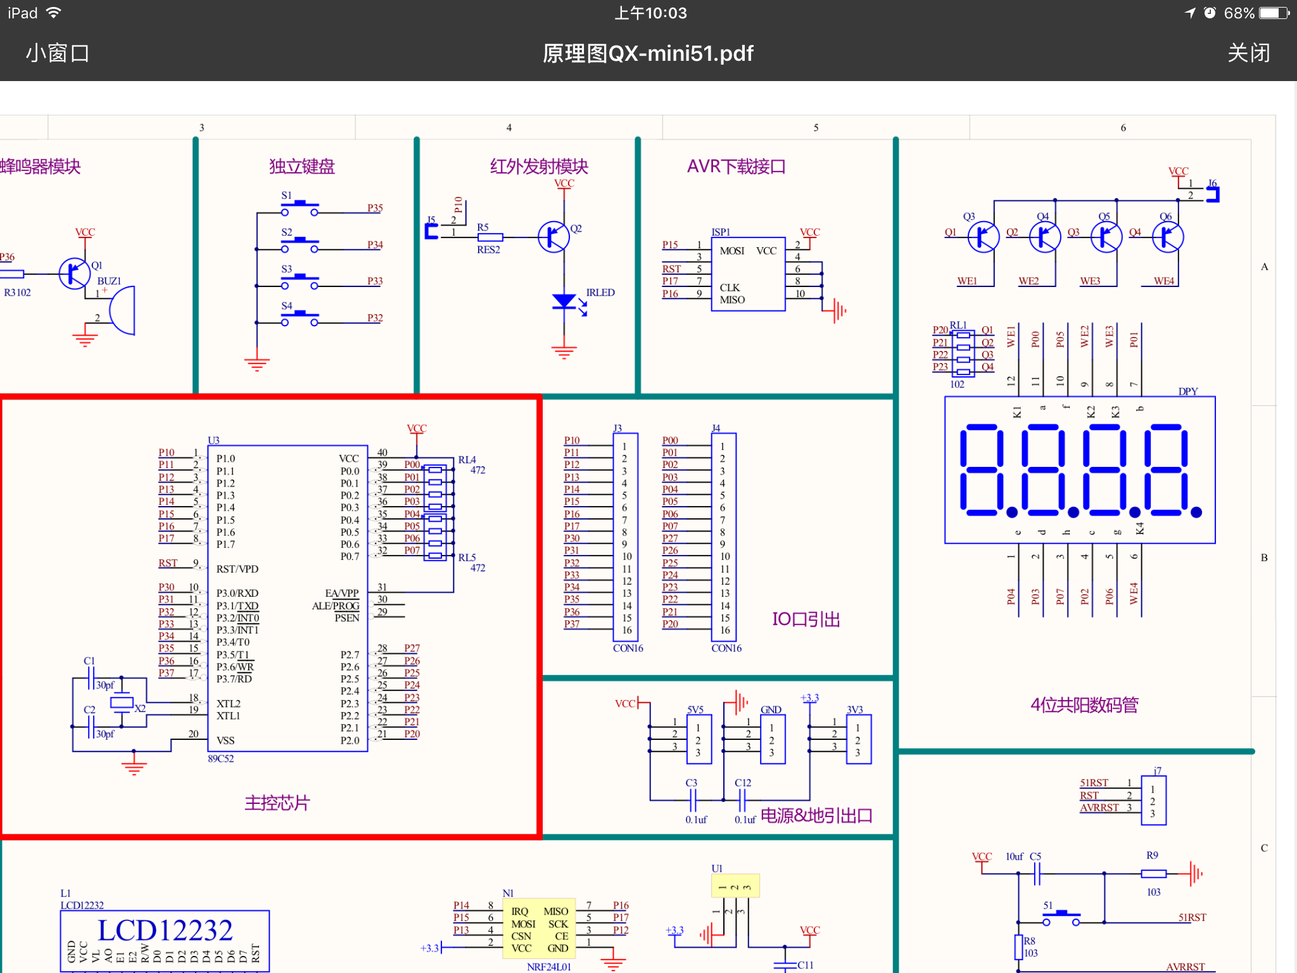The height and width of the screenshot is (973, 1297).
Task: Tap the AVRRST net label beside j7
Action: coord(1099,808)
